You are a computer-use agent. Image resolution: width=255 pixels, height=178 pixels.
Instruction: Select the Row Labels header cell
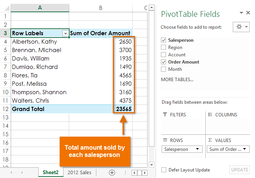[40, 33]
